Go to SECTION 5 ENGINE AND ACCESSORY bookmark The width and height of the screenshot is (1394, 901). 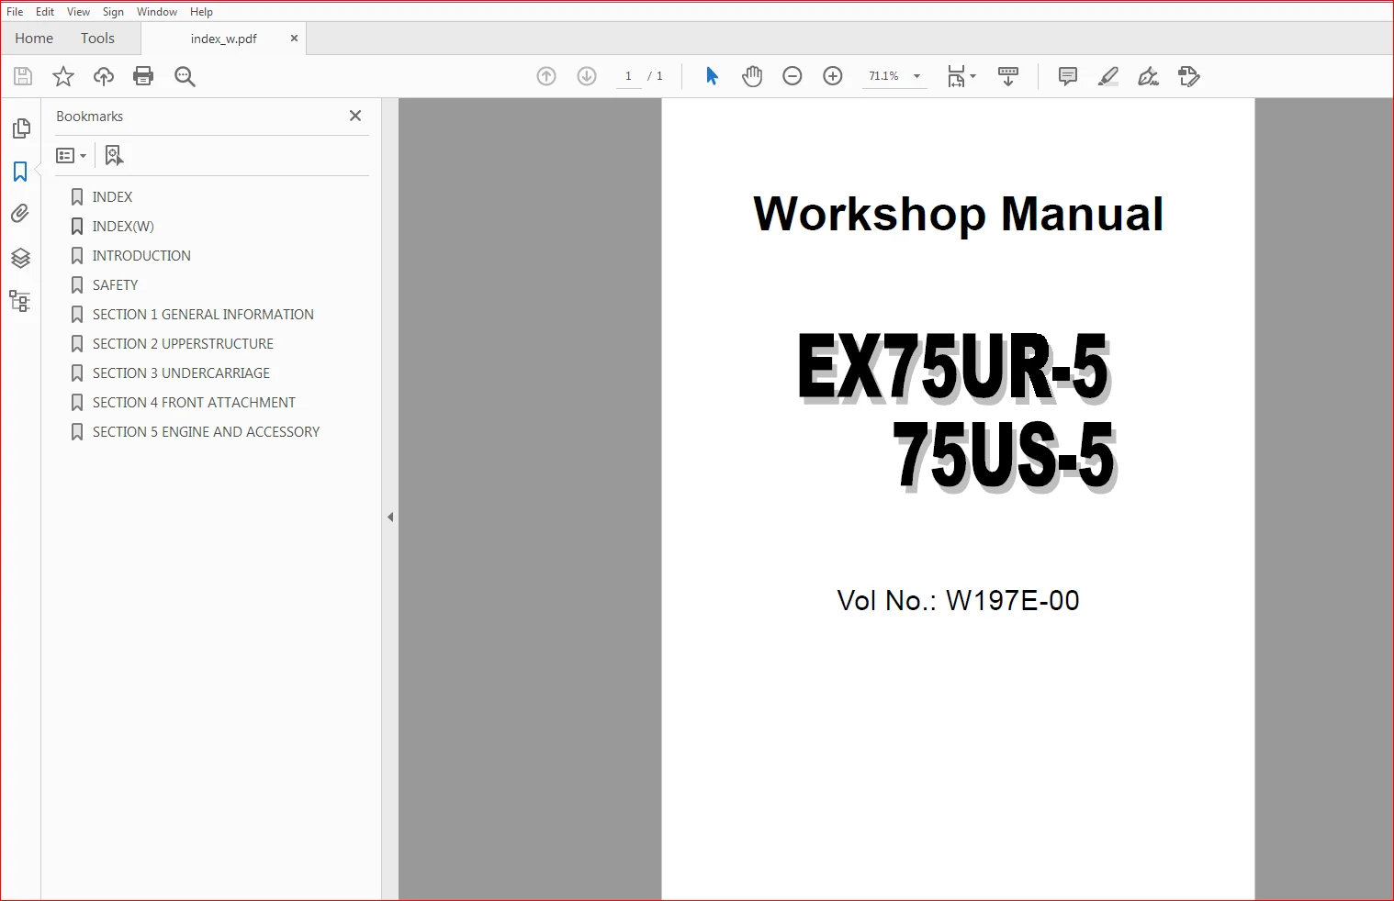(206, 432)
